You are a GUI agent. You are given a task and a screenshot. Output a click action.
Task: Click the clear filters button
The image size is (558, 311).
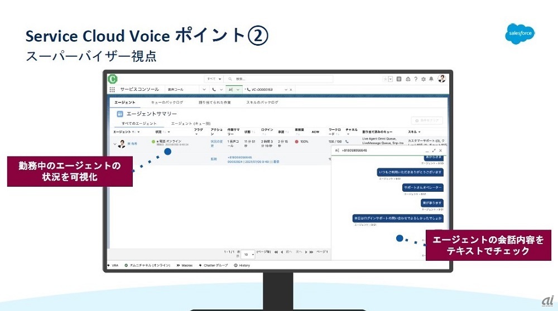(427, 120)
